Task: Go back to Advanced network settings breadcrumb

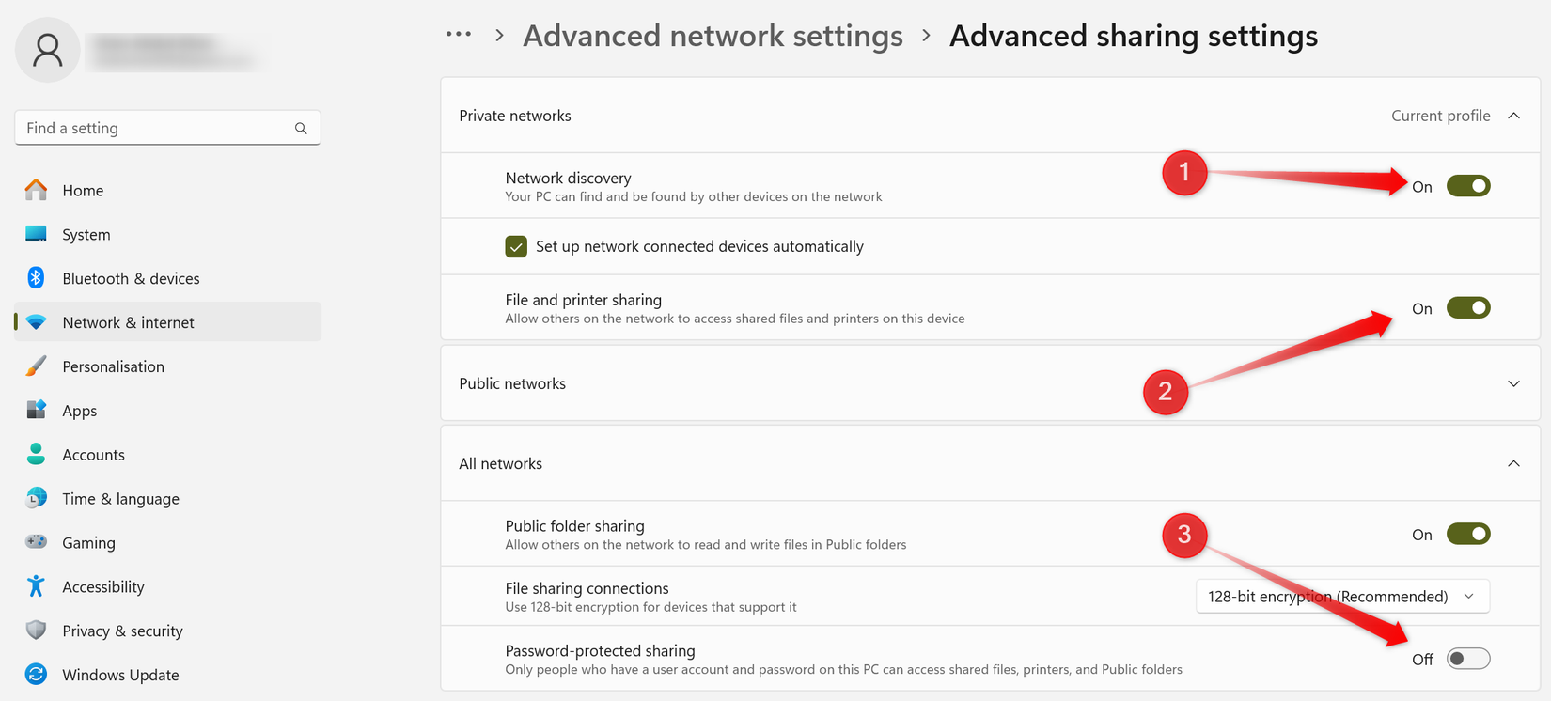Action: [x=713, y=36]
